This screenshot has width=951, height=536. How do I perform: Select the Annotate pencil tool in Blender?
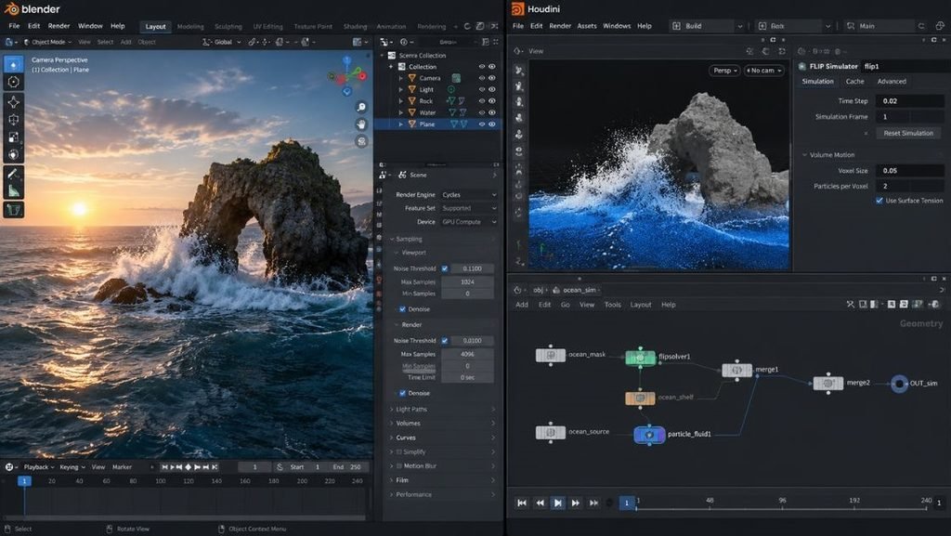click(x=13, y=174)
